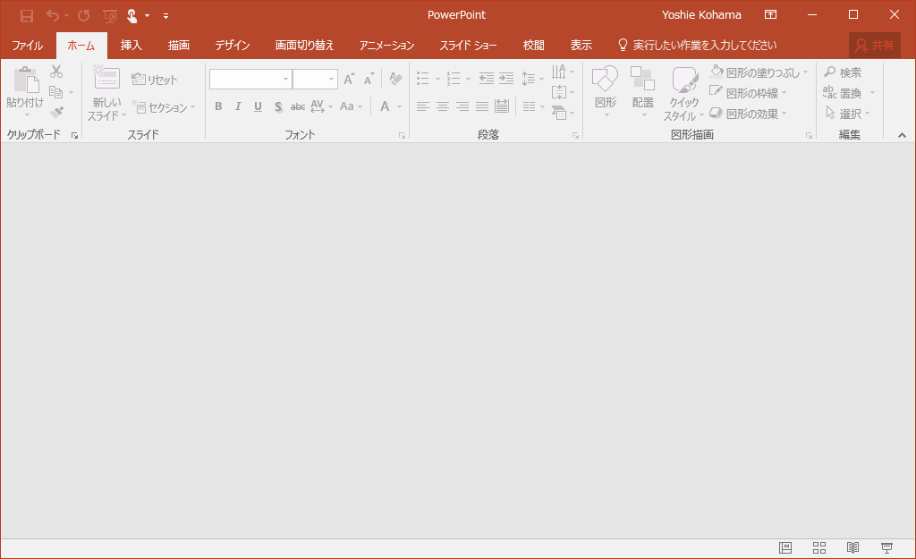Click the Undo arrow icon
916x559 pixels.
(x=53, y=15)
